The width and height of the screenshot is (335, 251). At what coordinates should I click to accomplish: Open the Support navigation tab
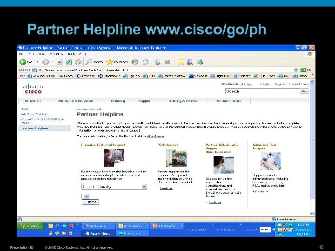point(145,101)
